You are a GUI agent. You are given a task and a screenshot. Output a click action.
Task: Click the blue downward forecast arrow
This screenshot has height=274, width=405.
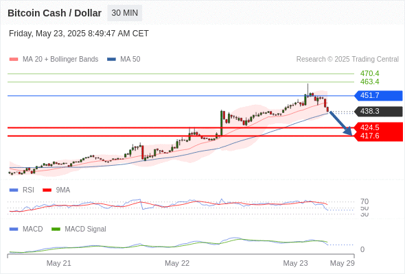coord(341,123)
